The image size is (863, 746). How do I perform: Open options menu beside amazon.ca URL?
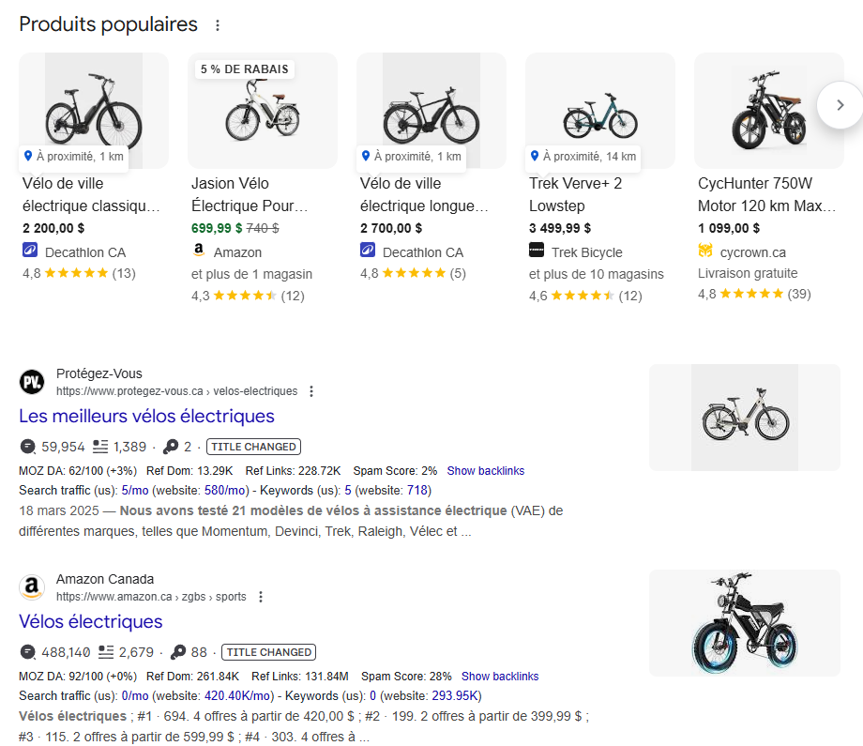tap(261, 597)
